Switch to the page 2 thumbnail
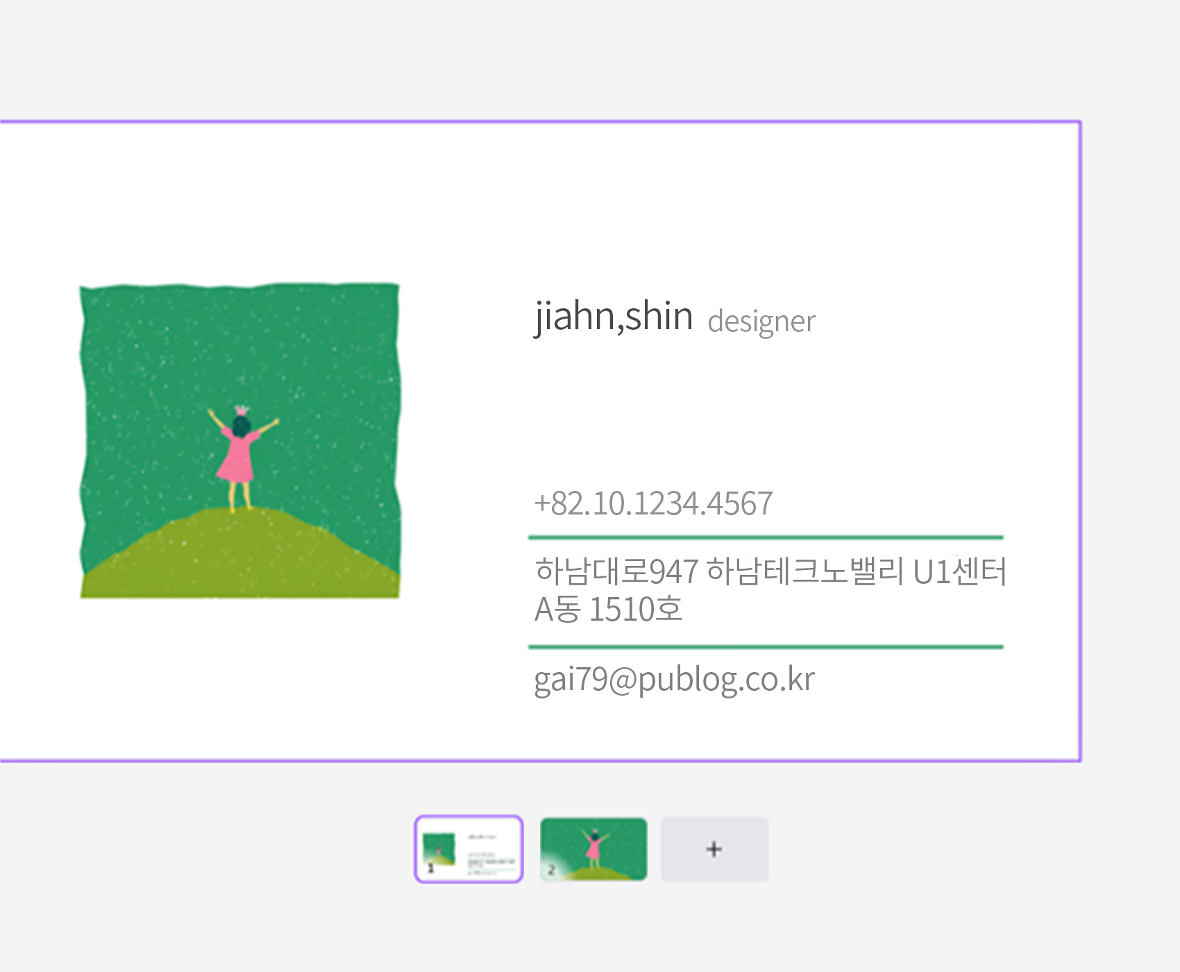1180x972 pixels. (x=593, y=848)
